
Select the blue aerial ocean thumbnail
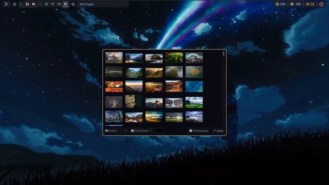click(x=194, y=87)
